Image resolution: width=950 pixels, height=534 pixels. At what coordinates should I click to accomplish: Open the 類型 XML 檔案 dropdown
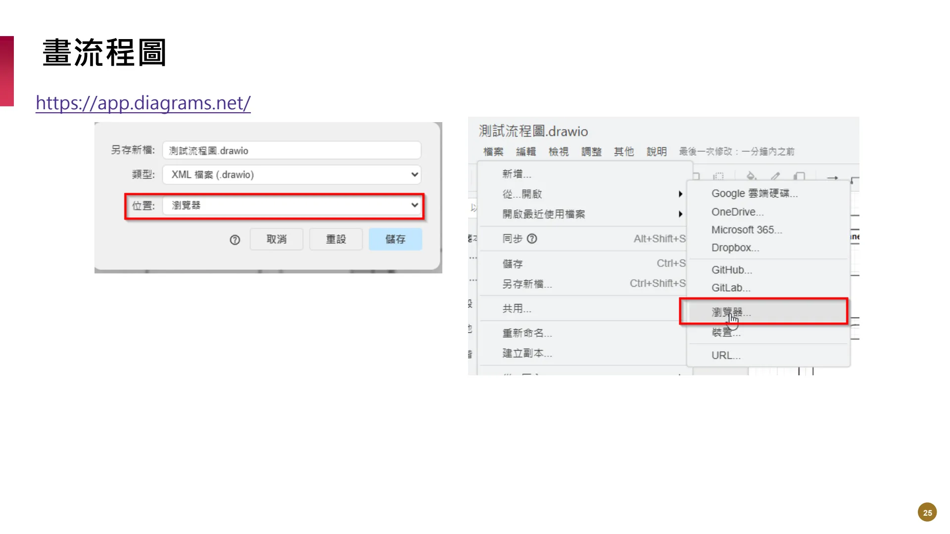[292, 175]
